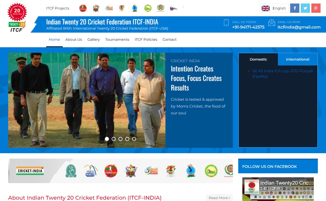The image size is (326, 201).
Task: Open the IRCL logo in the lower carousel
Action: coord(131,171)
